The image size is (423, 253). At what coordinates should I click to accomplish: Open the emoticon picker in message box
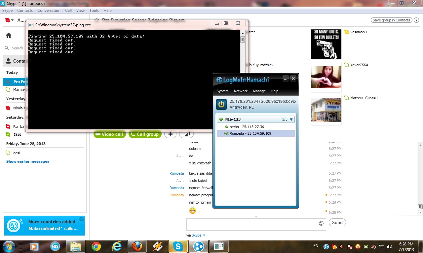(321, 223)
